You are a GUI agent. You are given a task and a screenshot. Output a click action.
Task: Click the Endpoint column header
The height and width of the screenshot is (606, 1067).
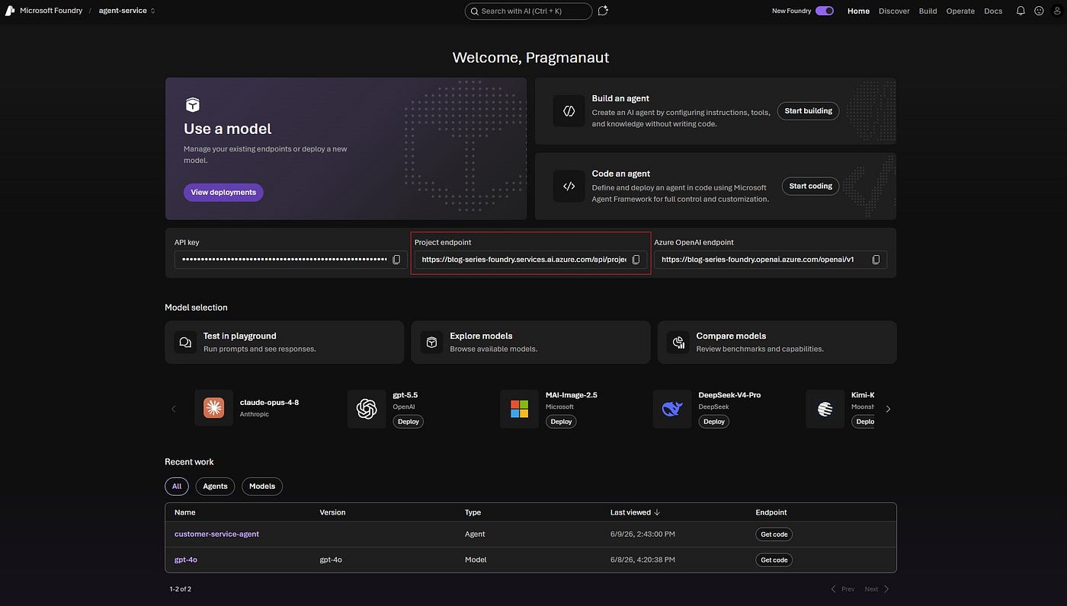pyautogui.click(x=771, y=512)
